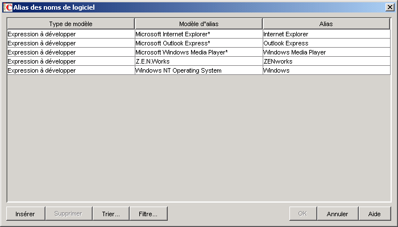Open the Trier... sort dialog
This screenshot has height=227, width=398.
(110, 214)
